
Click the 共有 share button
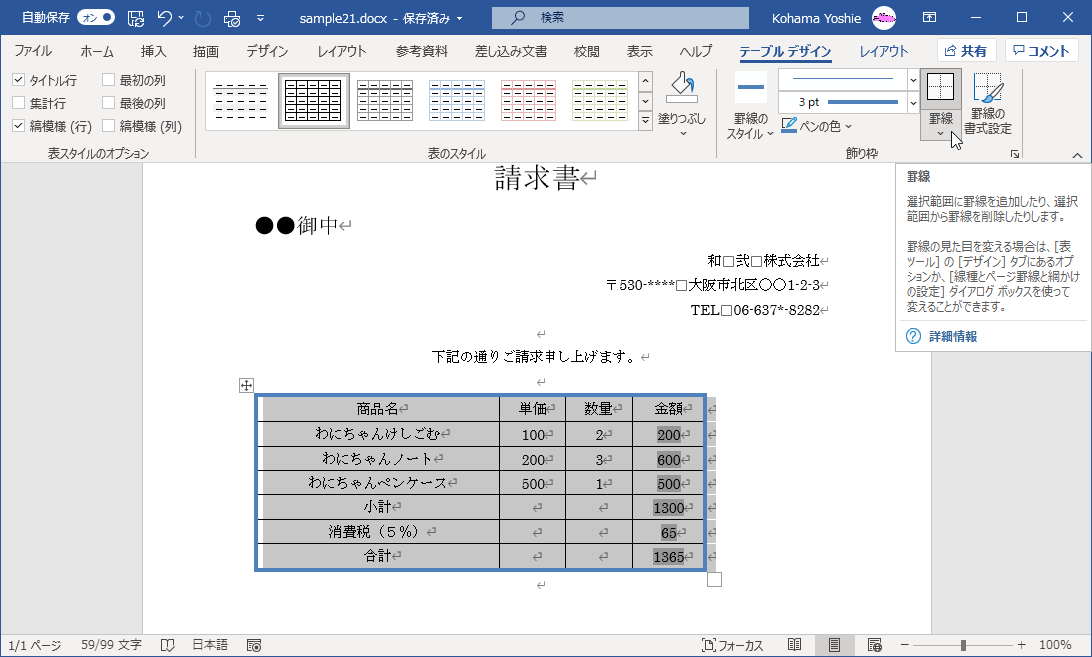[x=966, y=50]
